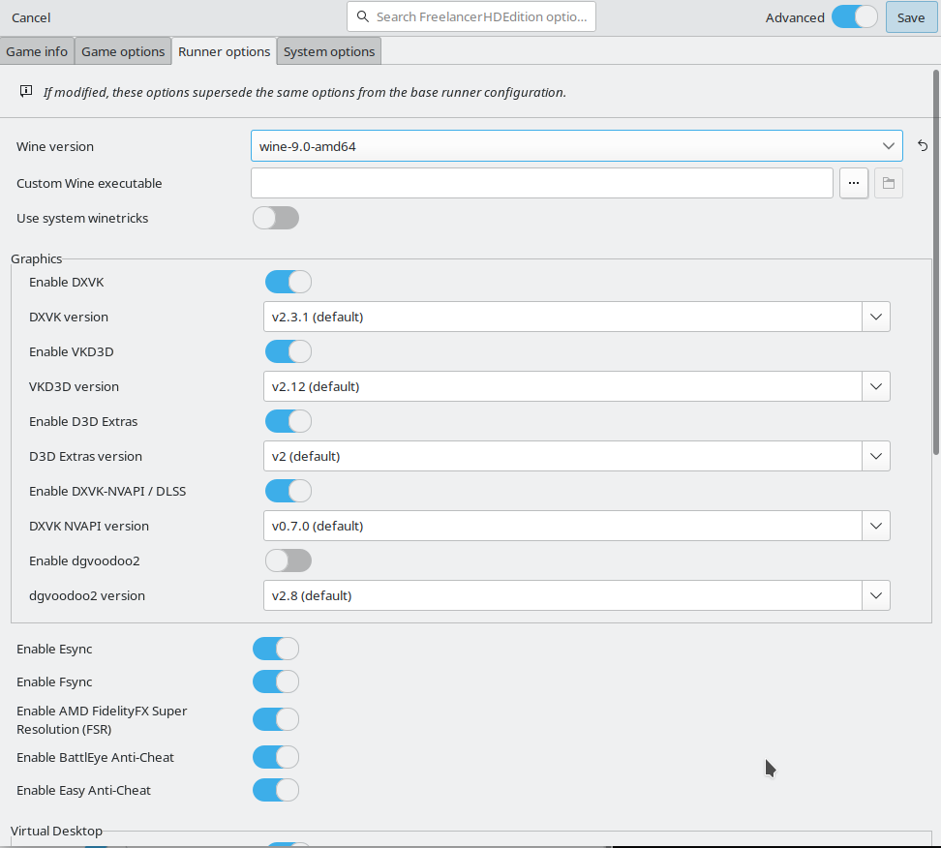This screenshot has height=848, width=941.
Task: Toggle the Enable Fsync switch
Action: [276, 681]
